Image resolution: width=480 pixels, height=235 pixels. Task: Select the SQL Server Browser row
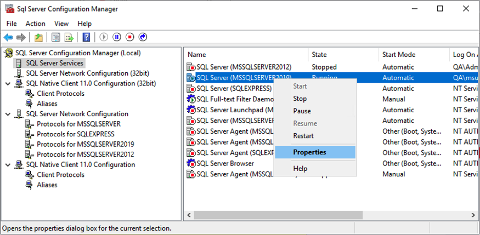pyautogui.click(x=332, y=163)
